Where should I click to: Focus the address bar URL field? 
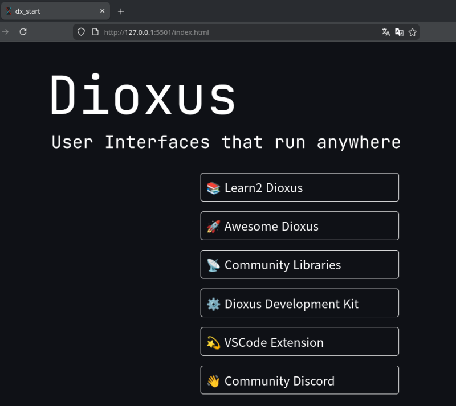pos(228,32)
